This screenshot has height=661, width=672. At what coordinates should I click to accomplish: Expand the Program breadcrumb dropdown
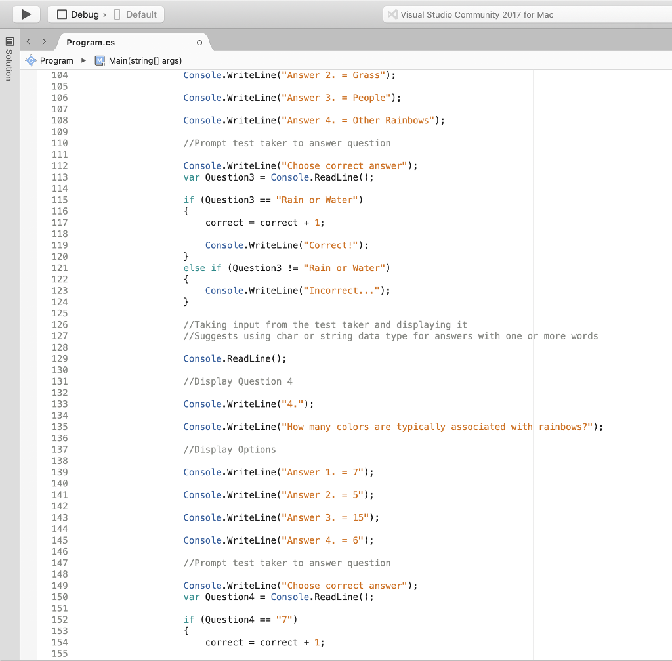tap(83, 60)
